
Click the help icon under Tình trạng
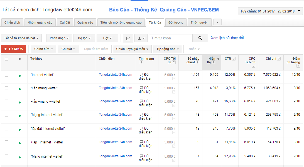coord(141,62)
